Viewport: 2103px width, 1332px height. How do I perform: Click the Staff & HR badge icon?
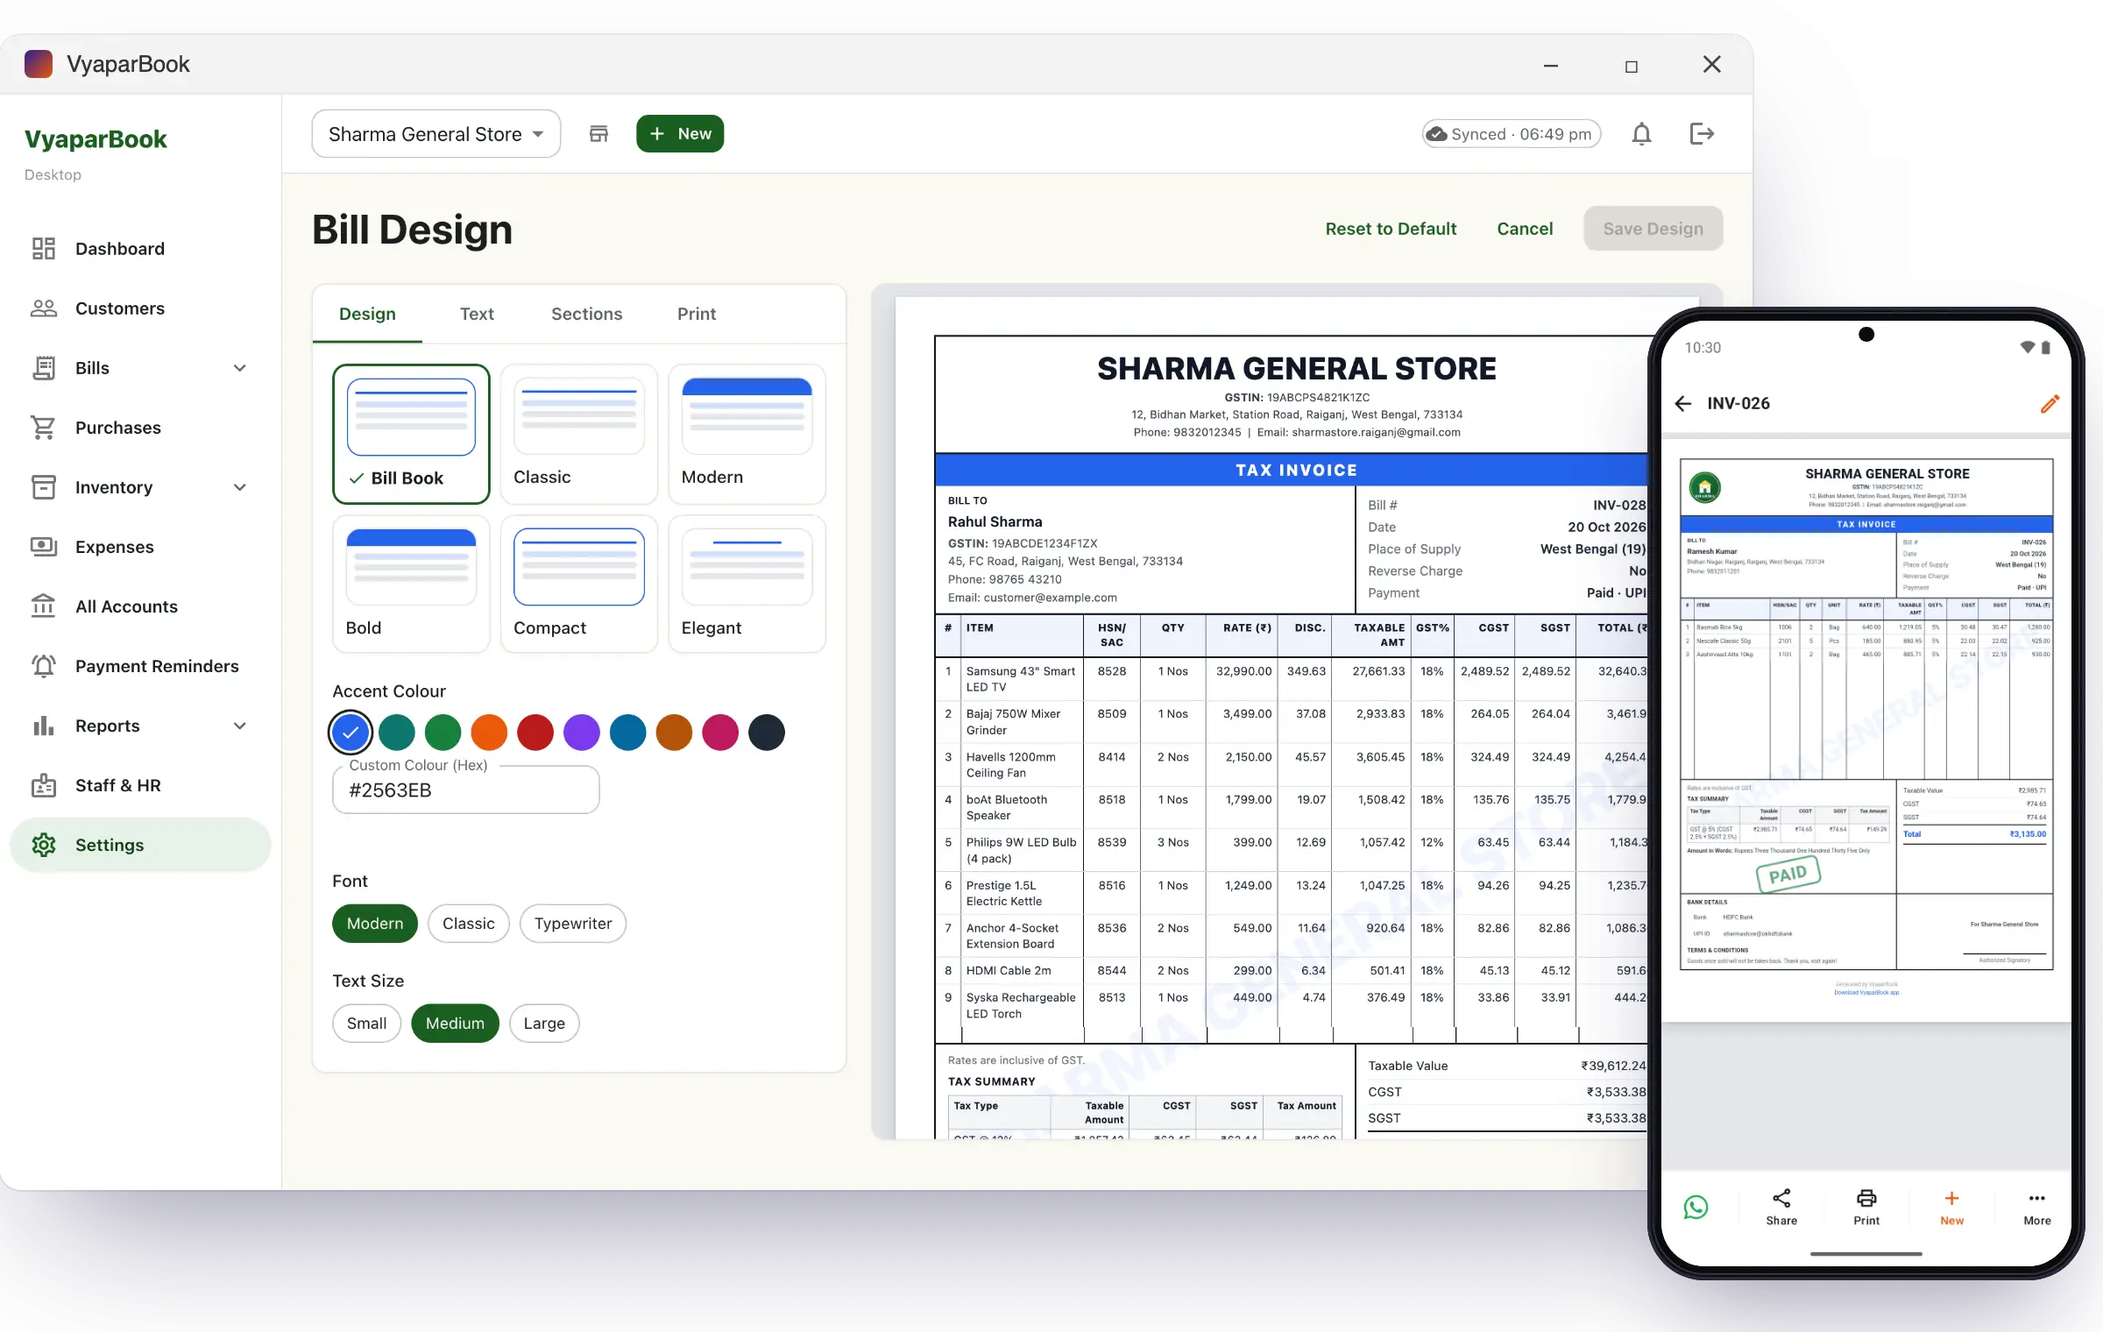(44, 785)
